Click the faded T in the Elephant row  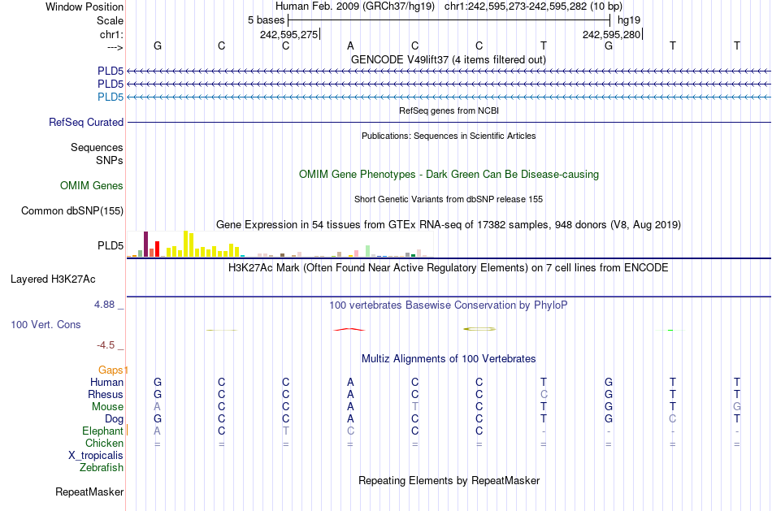pos(285,431)
